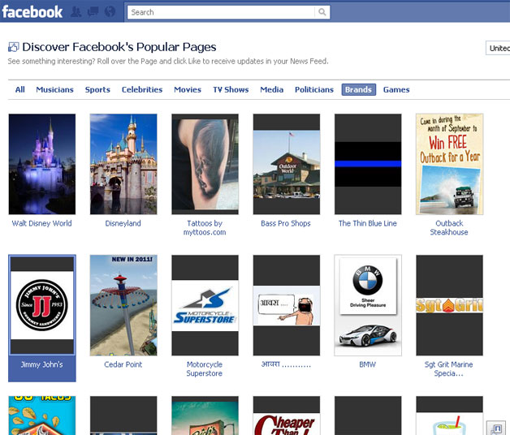Switch to the Games tab
This screenshot has width=510, height=435.
pos(396,90)
